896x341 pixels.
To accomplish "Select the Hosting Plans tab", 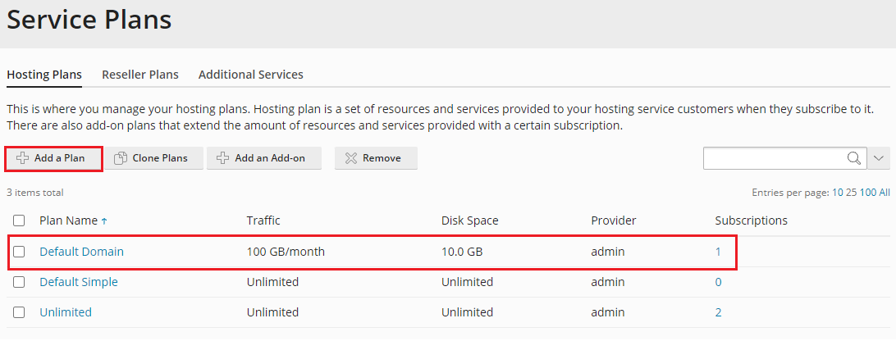I will pos(44,75).
